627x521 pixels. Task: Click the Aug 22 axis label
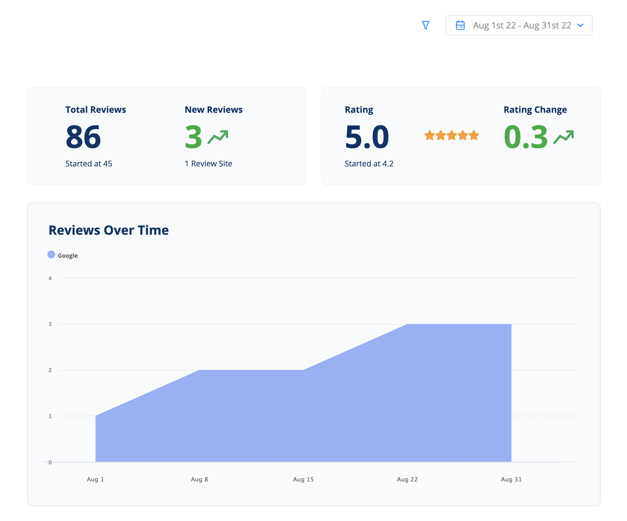[x=407, y=479]
